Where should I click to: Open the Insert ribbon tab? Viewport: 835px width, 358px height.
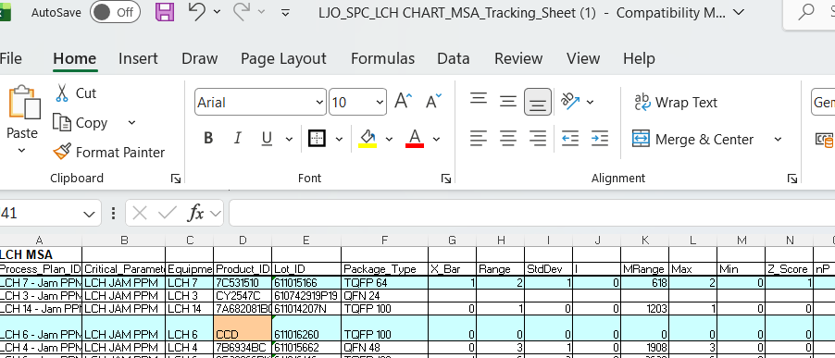[x=138, y=58]
